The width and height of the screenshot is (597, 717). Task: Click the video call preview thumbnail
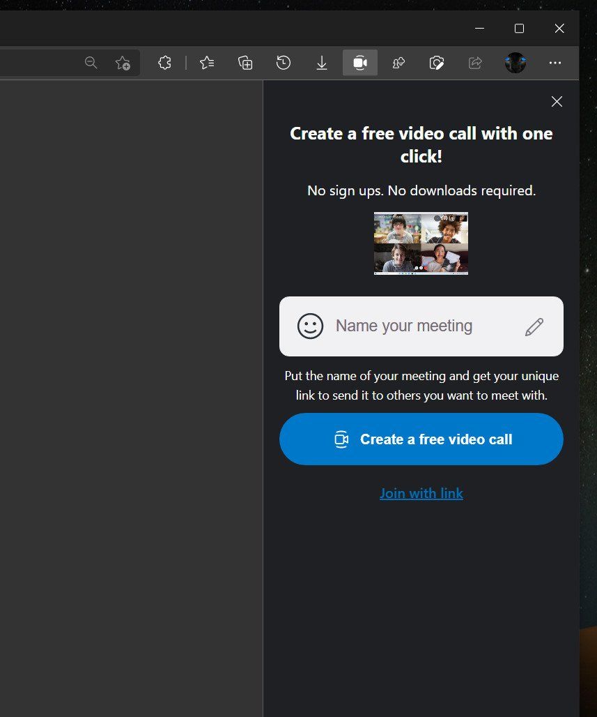tap(421, 243)
